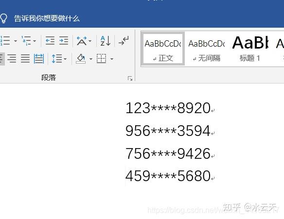This screenshot has width=284, height=219.
Task: Apply borders to selection
Action: (102, 59)
